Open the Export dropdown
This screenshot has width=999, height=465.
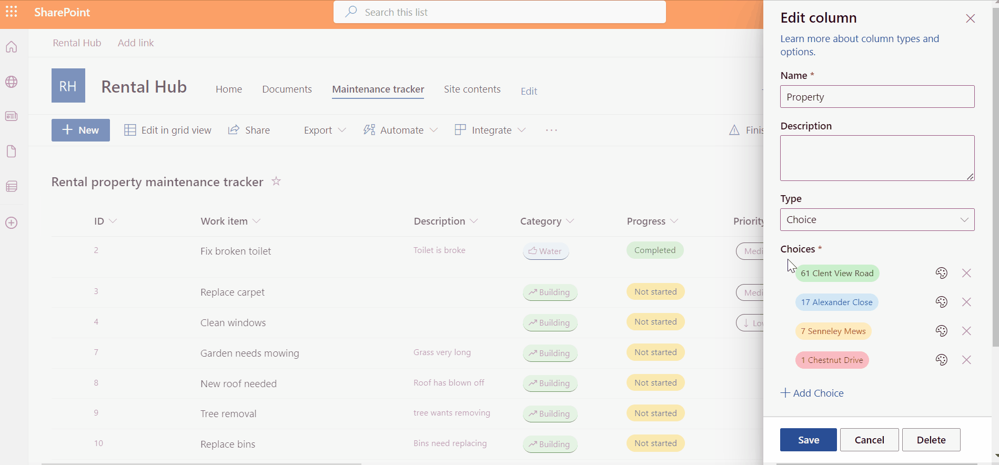coord(325,130)
